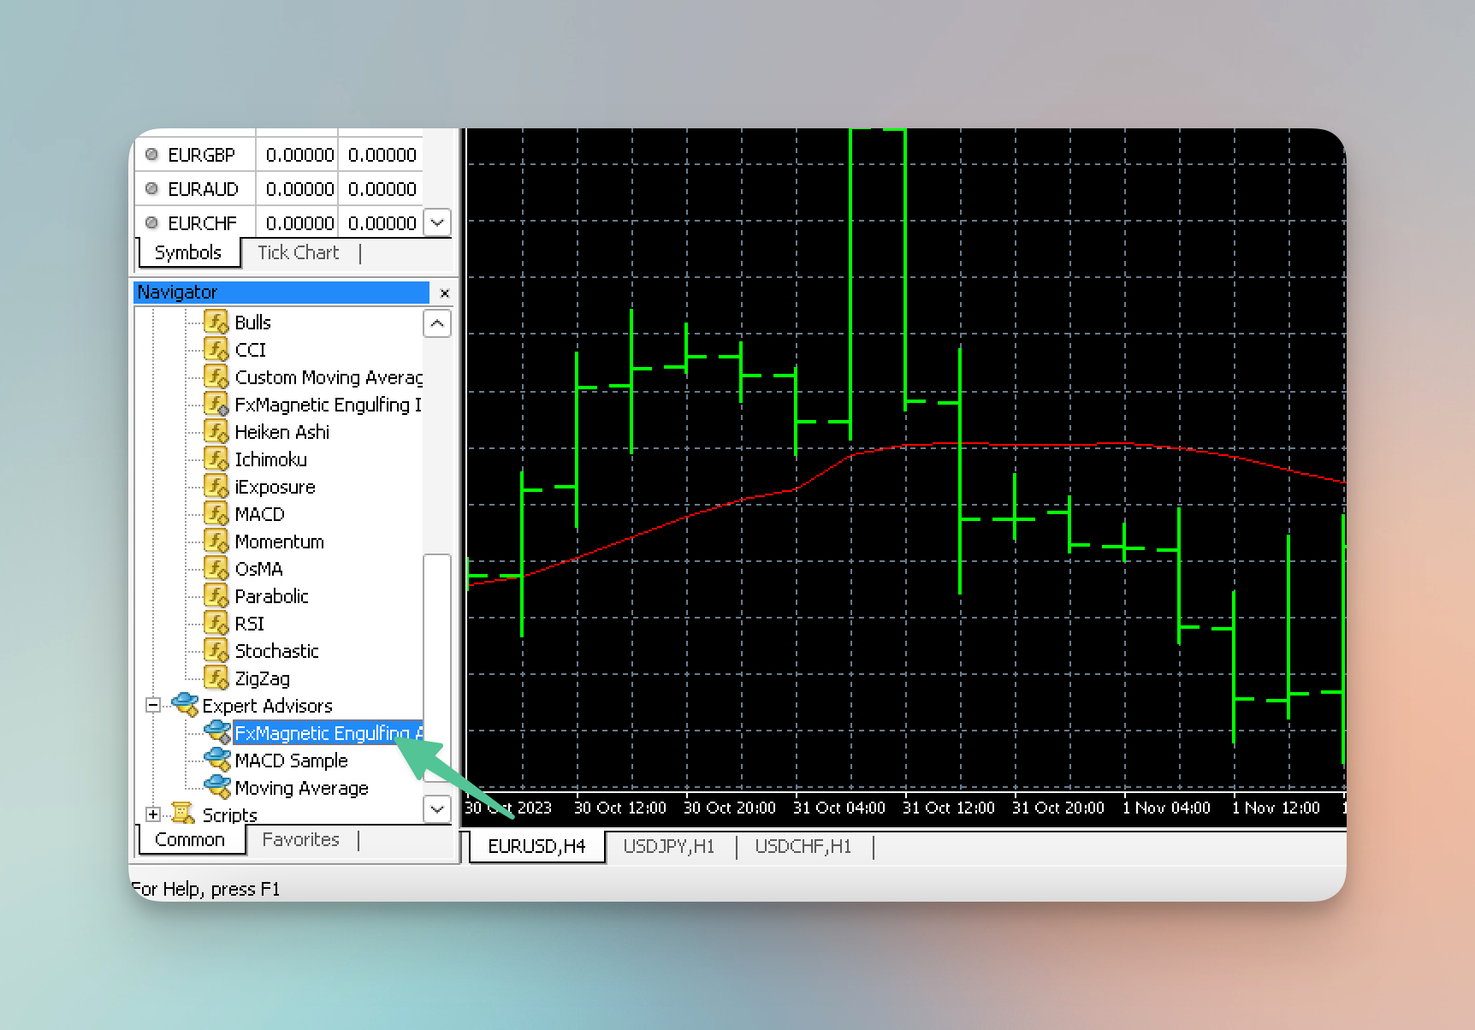Select the Heiken Ashi indicator

click(x=281, y=432)
